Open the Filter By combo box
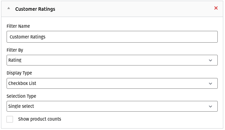 pyautogui.click(x=112, y=60)
